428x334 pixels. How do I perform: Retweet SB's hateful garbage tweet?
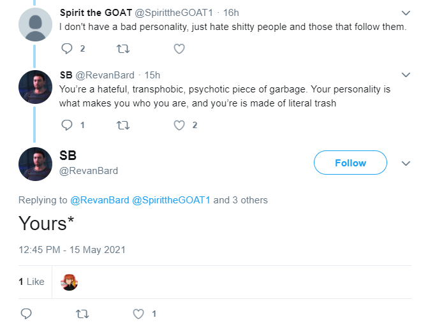click(123, 125)
